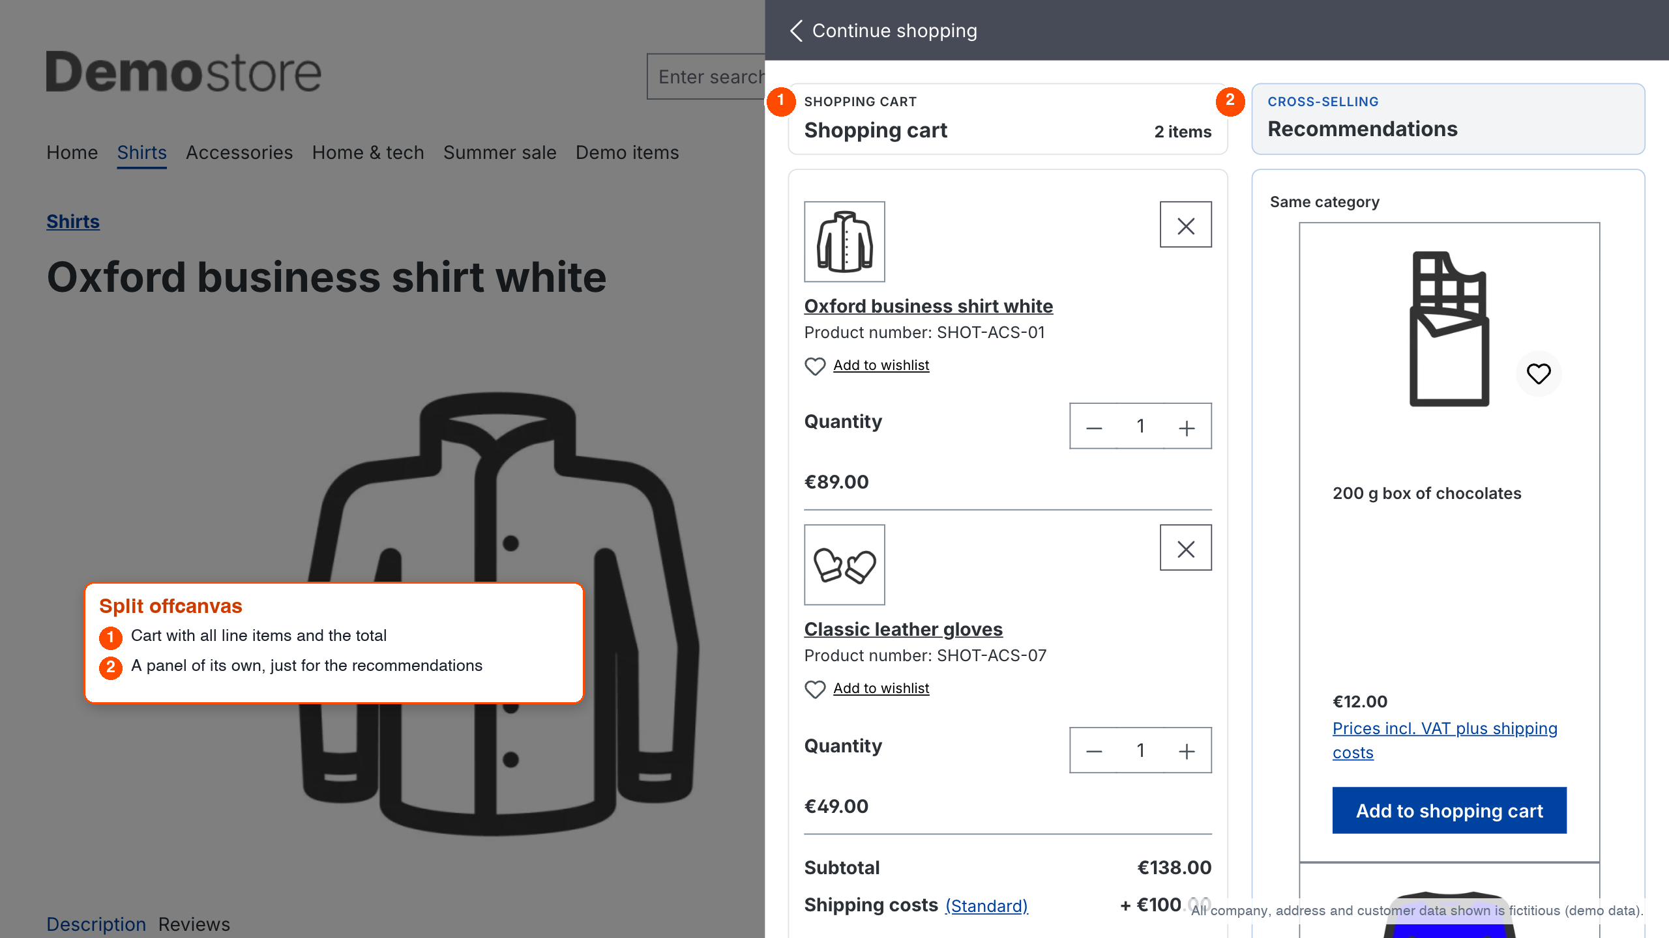Decrease quantity of Oxford business shirt
The width and height of the screenshot is (1669, 938).
(1094, 427)
